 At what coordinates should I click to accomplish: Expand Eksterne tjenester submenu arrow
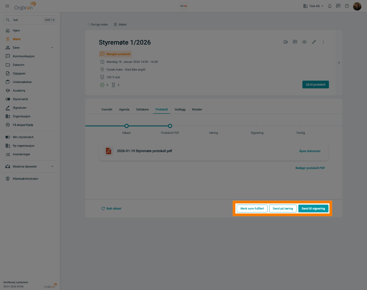point(52,167)
